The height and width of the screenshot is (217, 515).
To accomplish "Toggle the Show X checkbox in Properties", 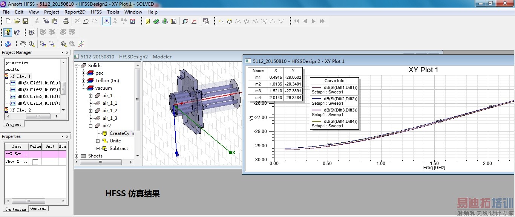I will point(35,162).
